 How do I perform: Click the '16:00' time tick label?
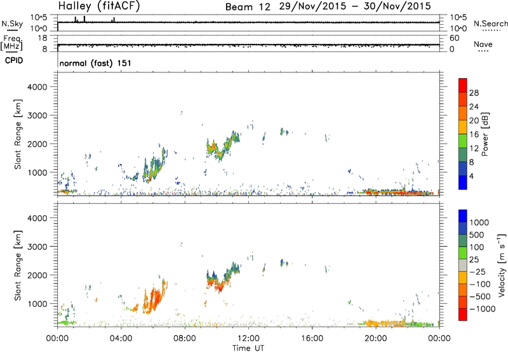[312, 339]
